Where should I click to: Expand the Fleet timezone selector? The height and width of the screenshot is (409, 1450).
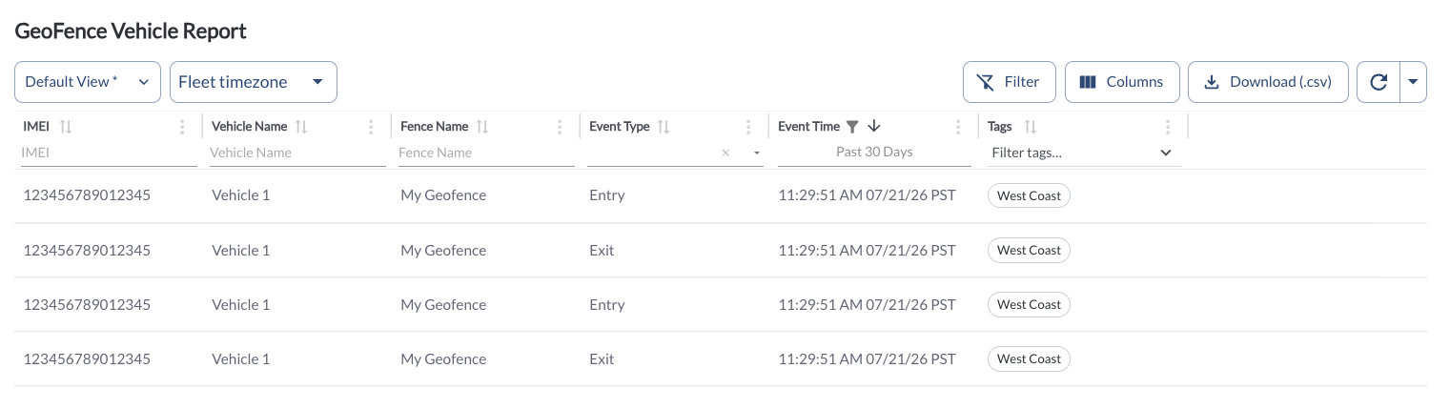point(254,82)
